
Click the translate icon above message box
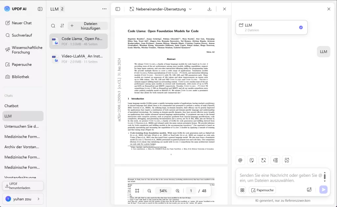pos(264,160)
